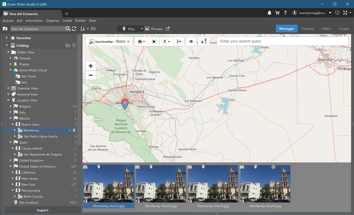Click the Import button
The image size is (354, 215).
(x=42, y=210)
